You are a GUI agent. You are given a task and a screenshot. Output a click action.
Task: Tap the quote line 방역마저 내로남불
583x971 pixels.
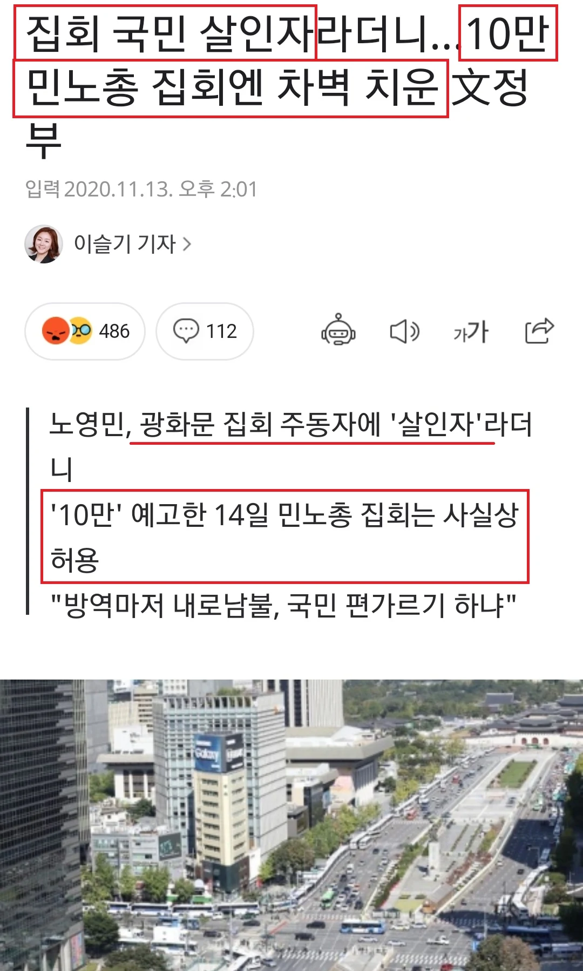pyautogui.click(x=283, y=605)
